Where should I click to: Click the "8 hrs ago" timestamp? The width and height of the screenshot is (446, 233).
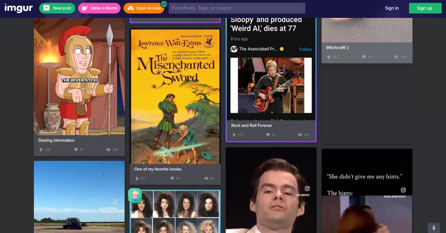239,39
